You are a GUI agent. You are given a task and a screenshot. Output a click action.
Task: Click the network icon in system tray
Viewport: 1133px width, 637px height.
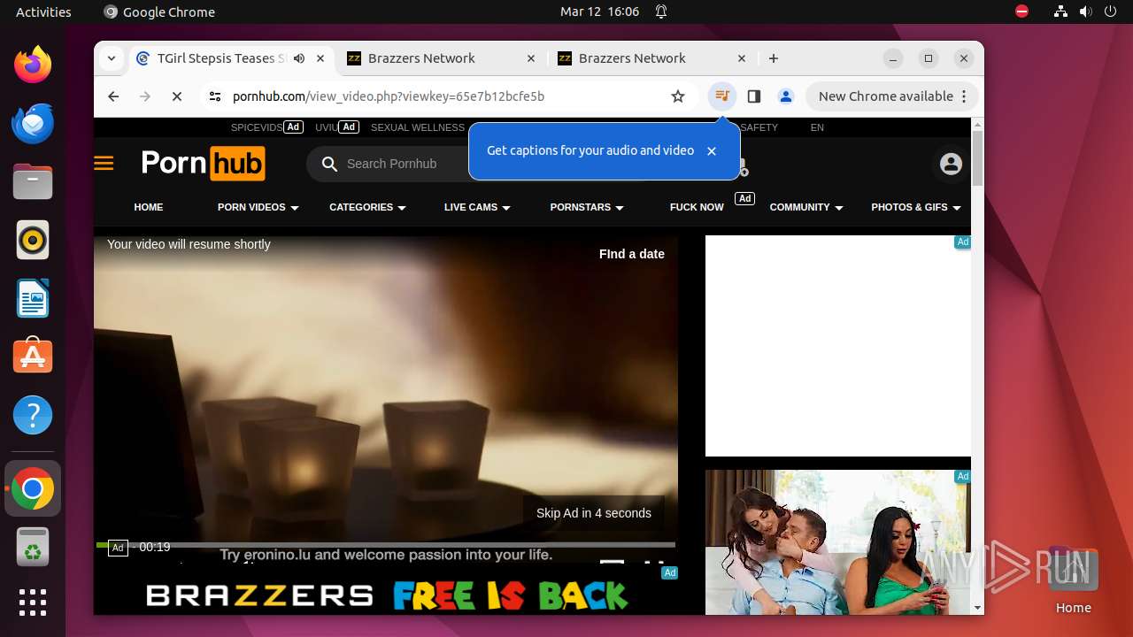1061,12
